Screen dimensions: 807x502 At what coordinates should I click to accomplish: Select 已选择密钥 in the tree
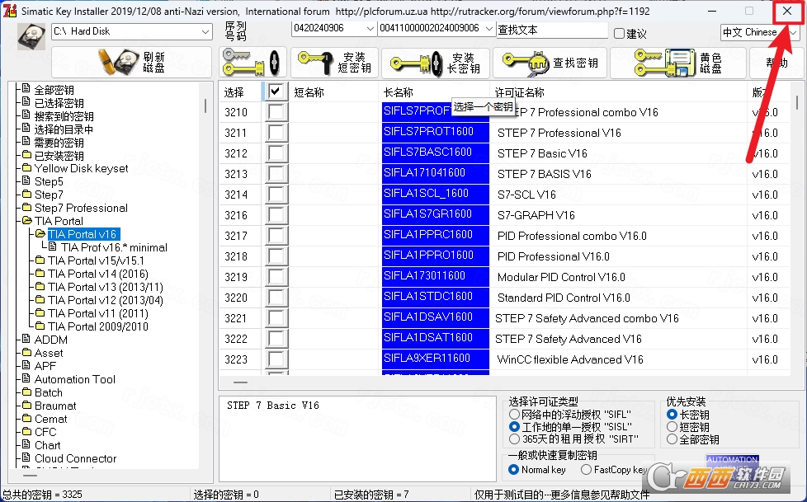pyautogui.click(x=59, y=103)
